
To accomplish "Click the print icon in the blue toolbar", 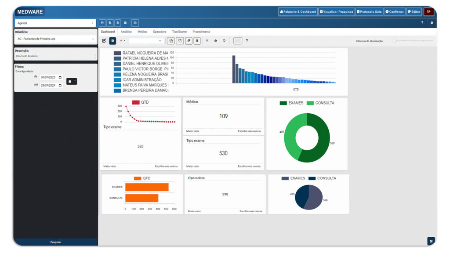I will [102, 23].
